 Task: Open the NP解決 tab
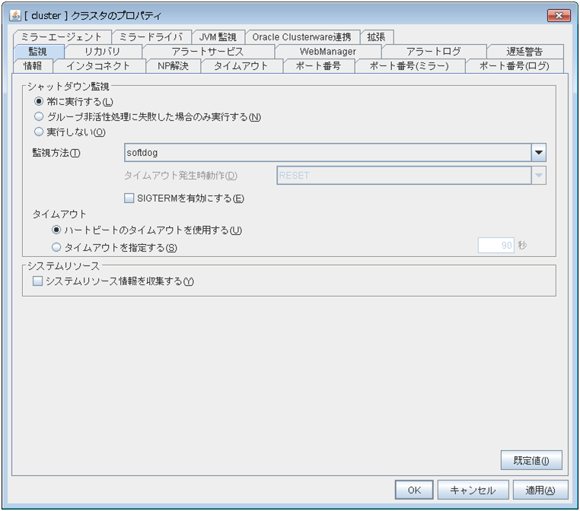pyautogui.click(x=173, y=65)
